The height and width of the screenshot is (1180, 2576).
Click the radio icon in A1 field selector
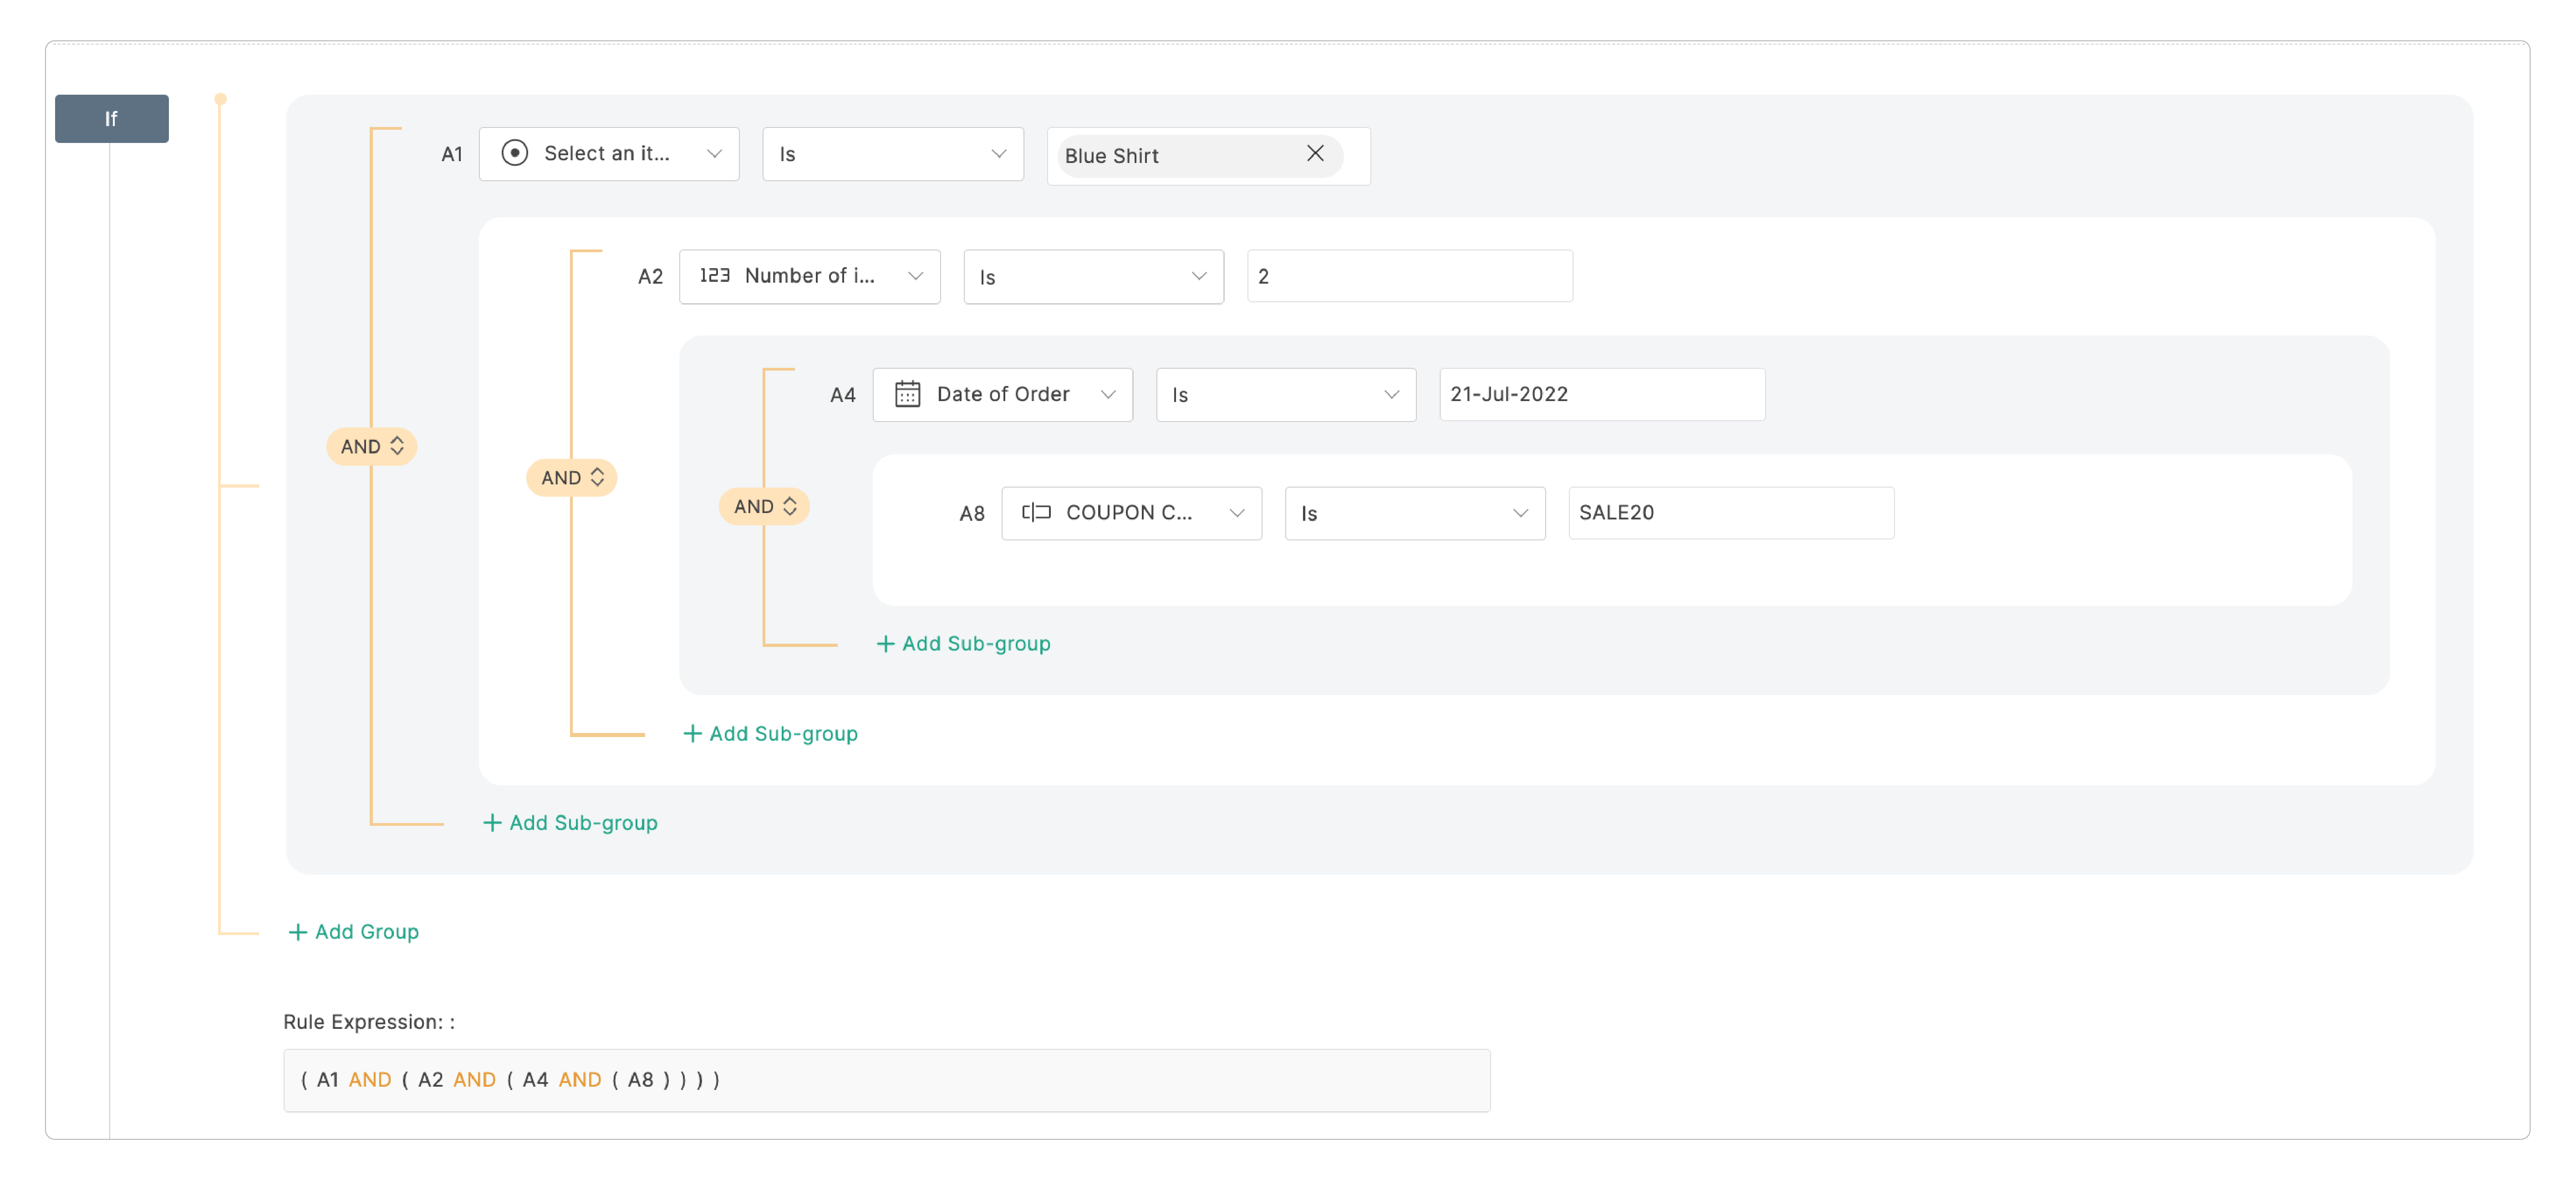point(514,153)
